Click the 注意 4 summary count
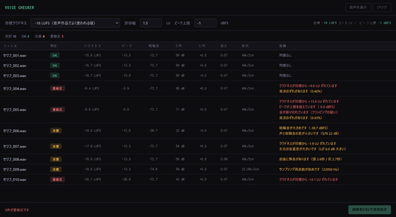396x217 pixels. pos(40,36)
